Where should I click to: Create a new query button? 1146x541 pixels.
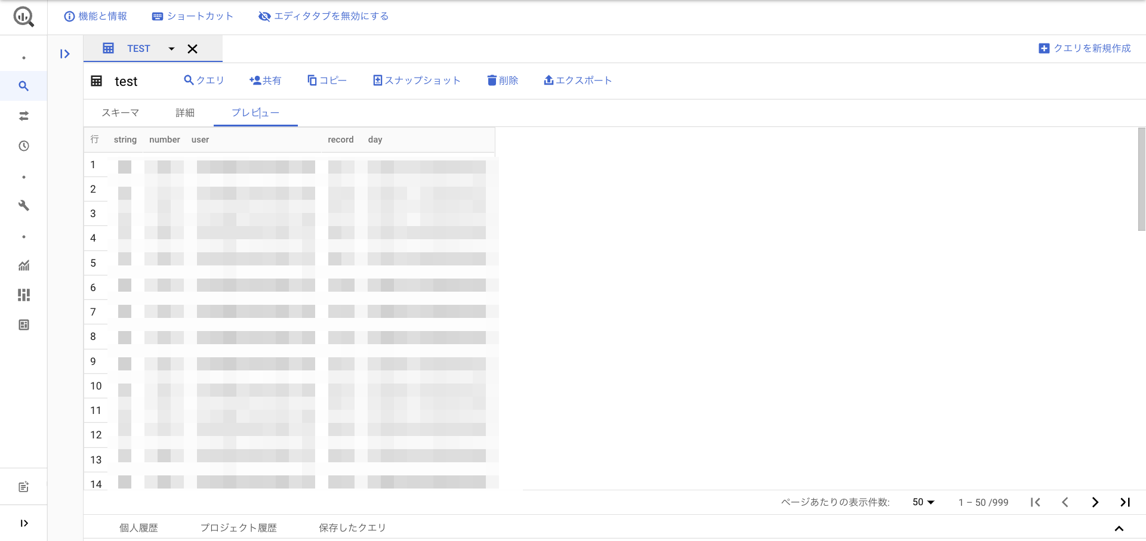pyautogui.click(x=1085, y=48)
